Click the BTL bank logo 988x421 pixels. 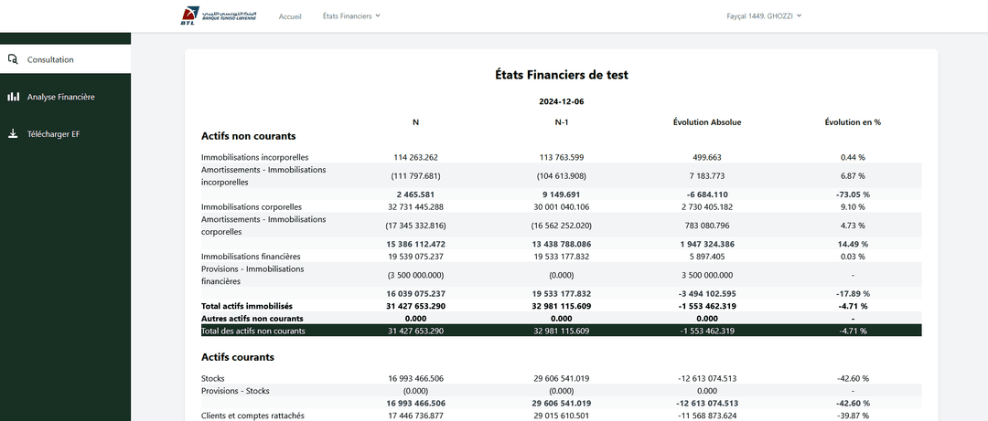[x=220, y=16]
